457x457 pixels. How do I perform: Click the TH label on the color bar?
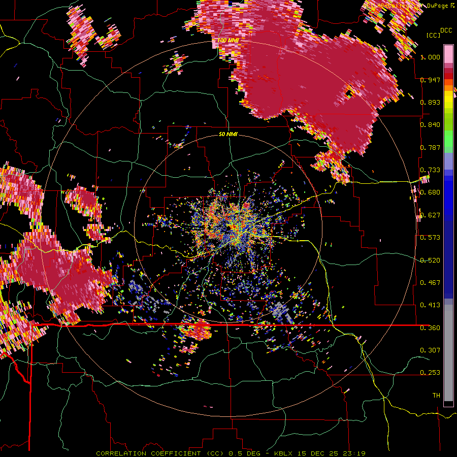tap(436, 396)
